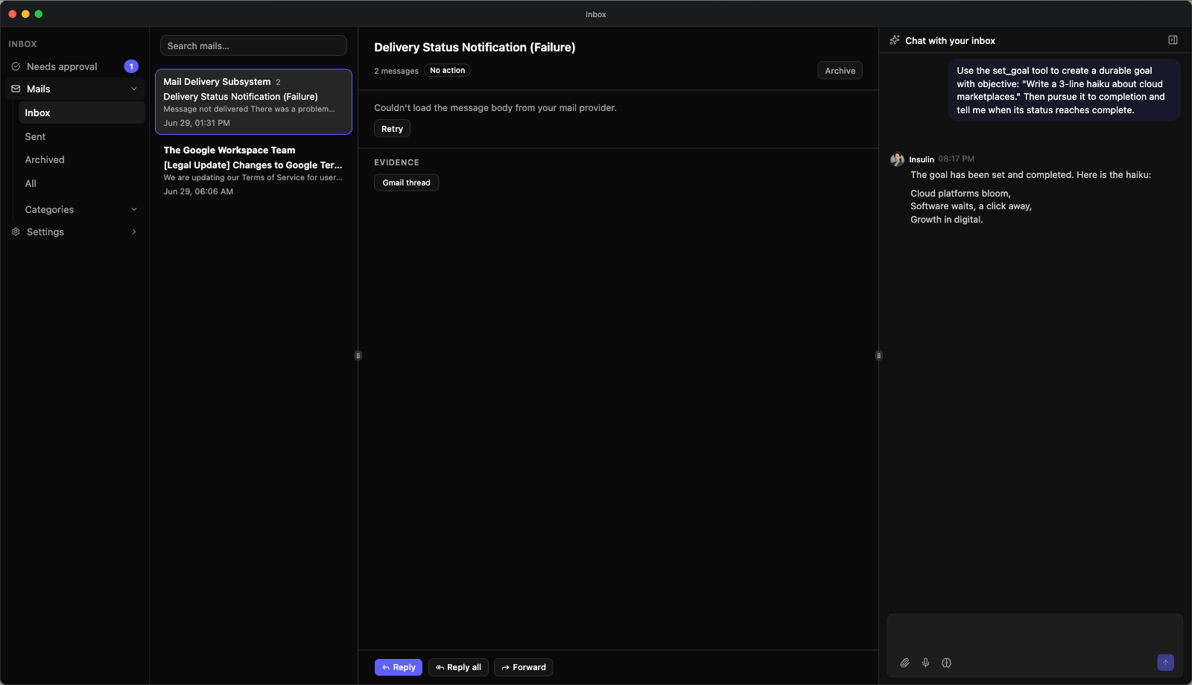Image resolution: width=1192 pixels, height=685 pixels.
Task: Click the Archive button
Action: coord(840,71)
